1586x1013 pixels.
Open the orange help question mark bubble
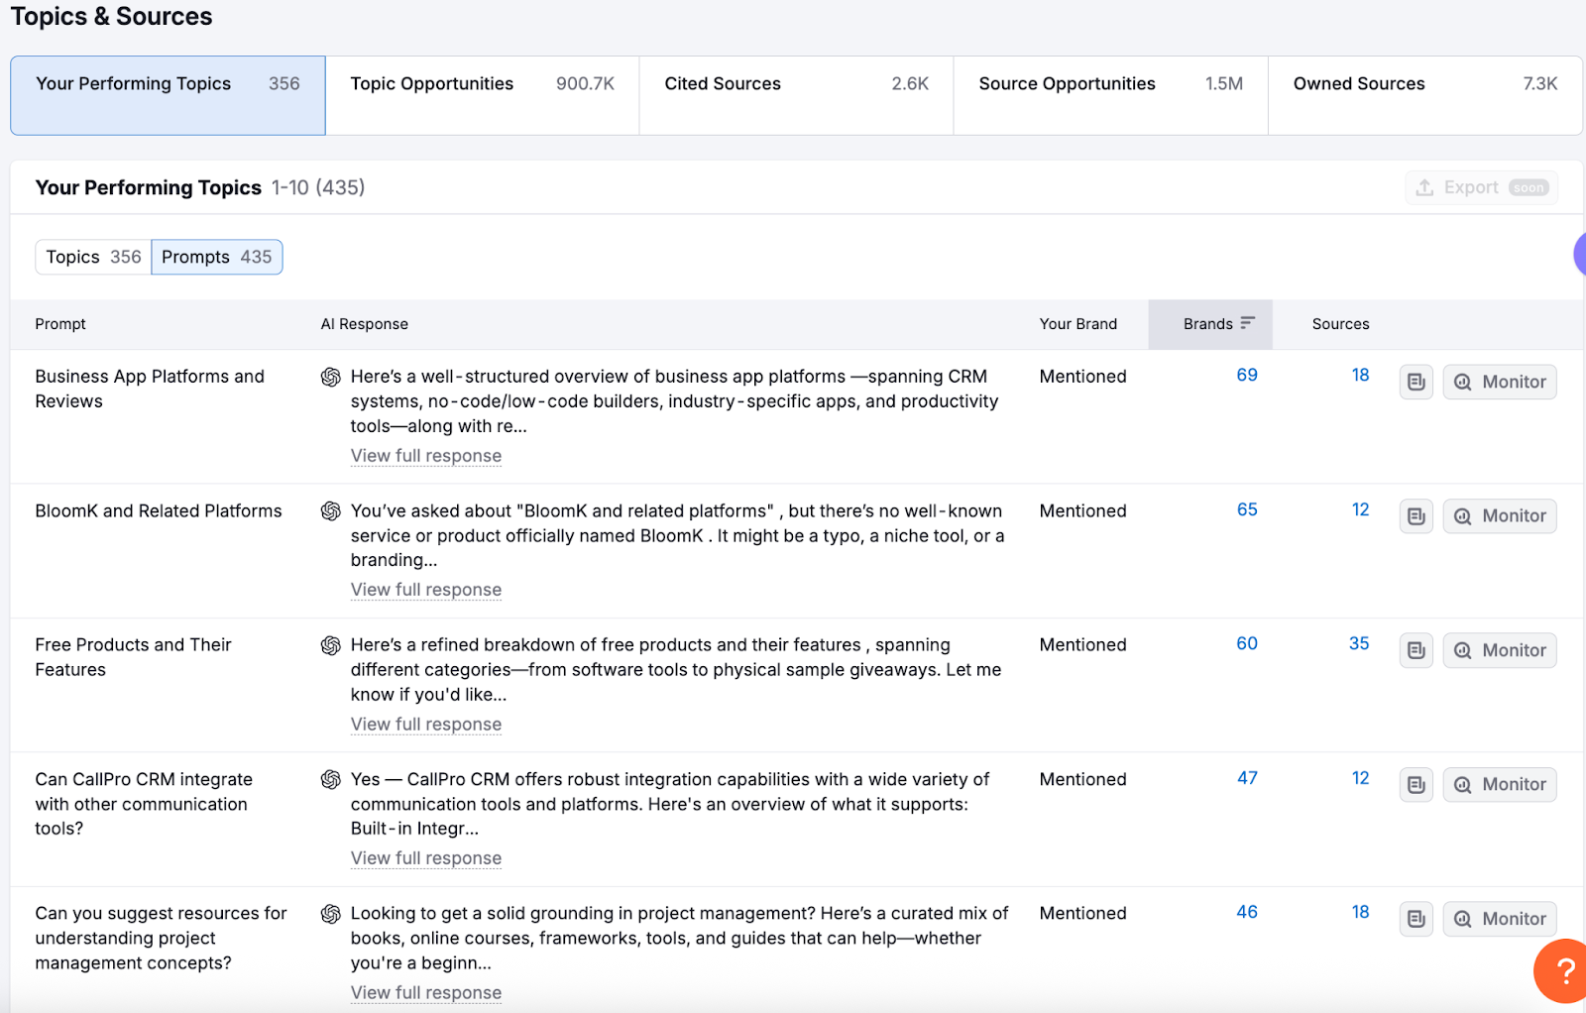pyautogui.click(x=1563, y=971)
